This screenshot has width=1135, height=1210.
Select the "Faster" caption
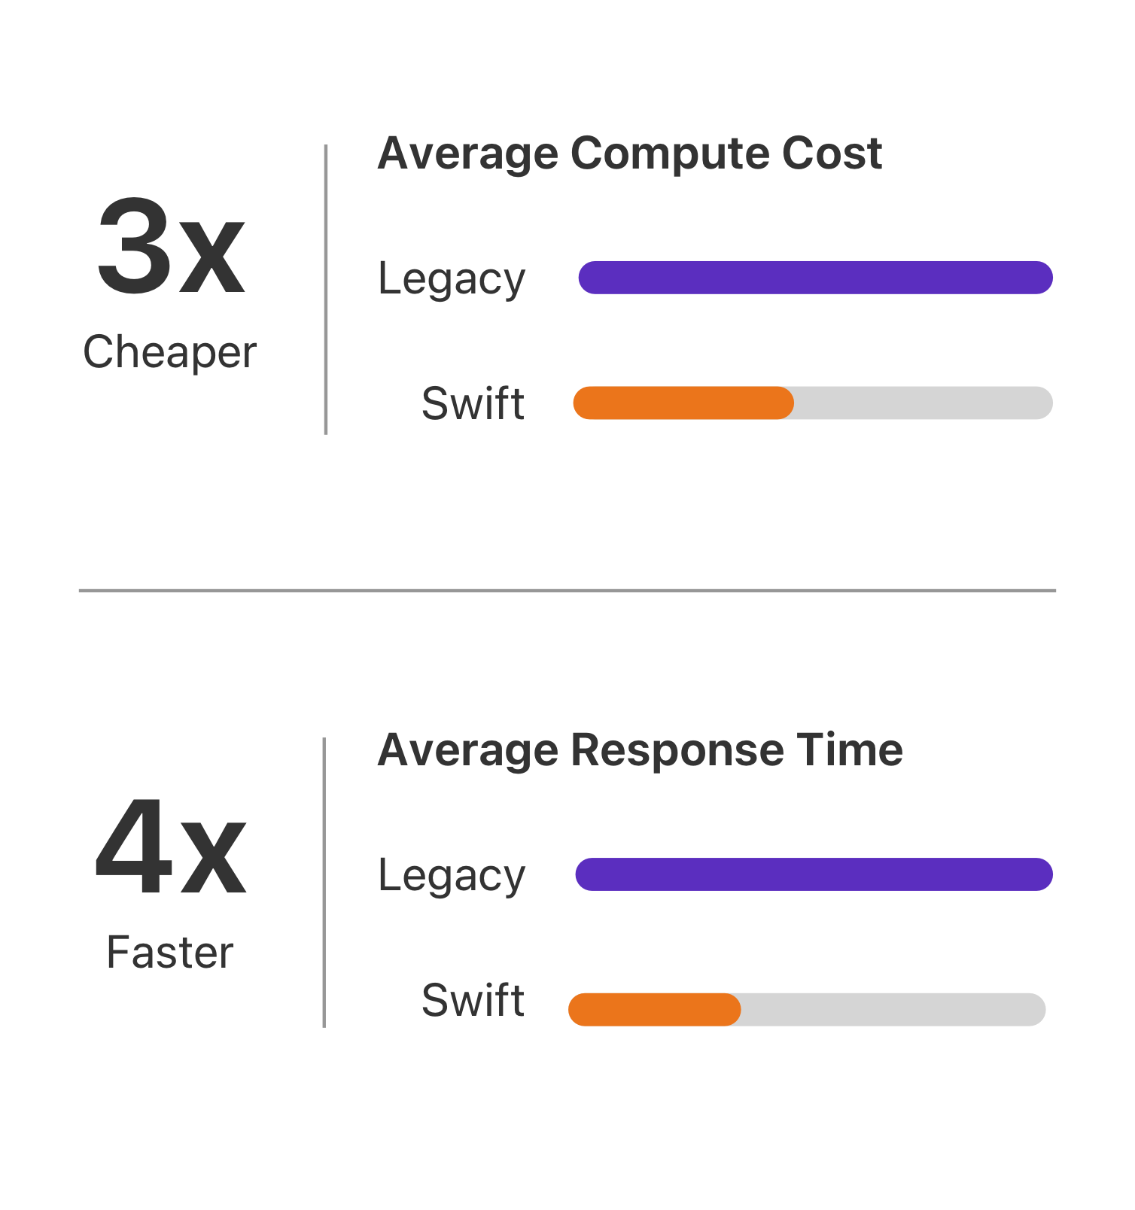170,952
